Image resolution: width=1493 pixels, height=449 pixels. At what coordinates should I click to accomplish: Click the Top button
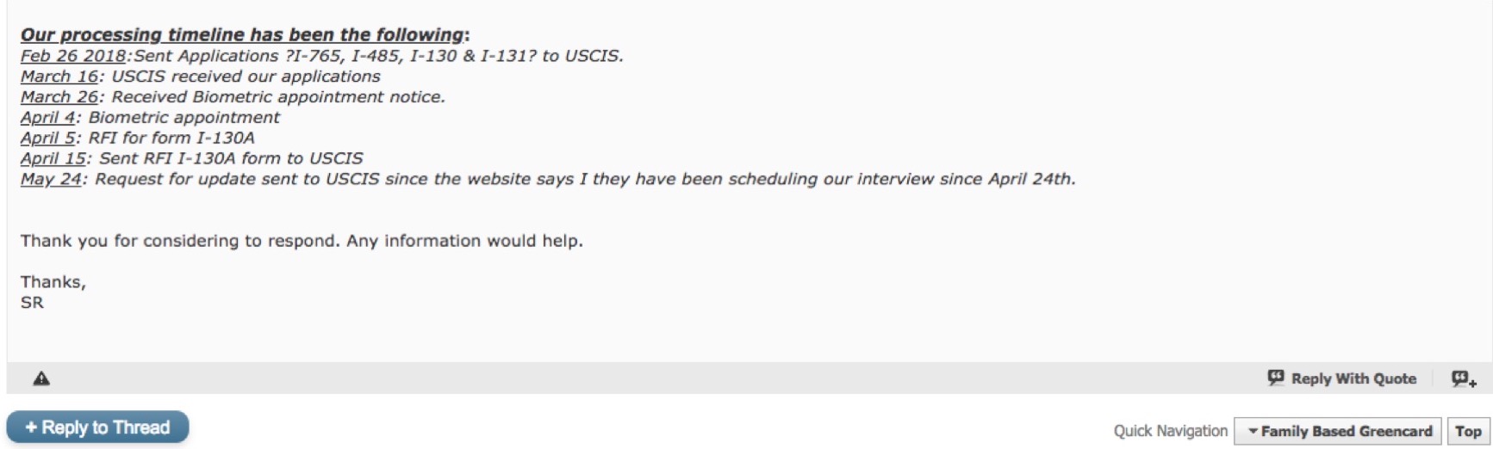click(x=1468, y=431)
